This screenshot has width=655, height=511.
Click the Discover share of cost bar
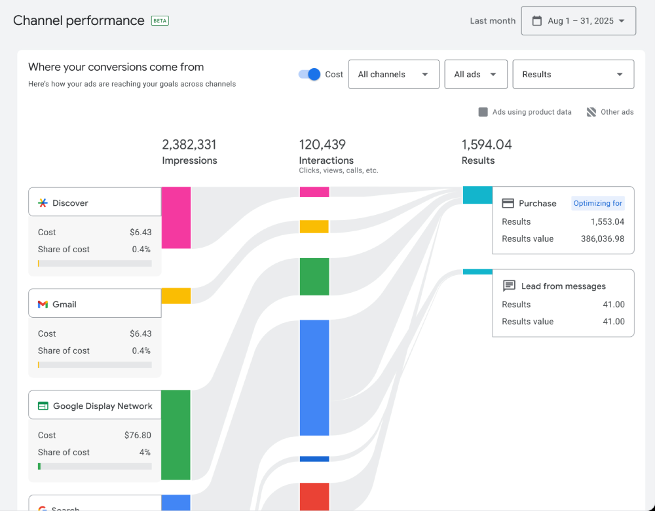coord(94,263)
